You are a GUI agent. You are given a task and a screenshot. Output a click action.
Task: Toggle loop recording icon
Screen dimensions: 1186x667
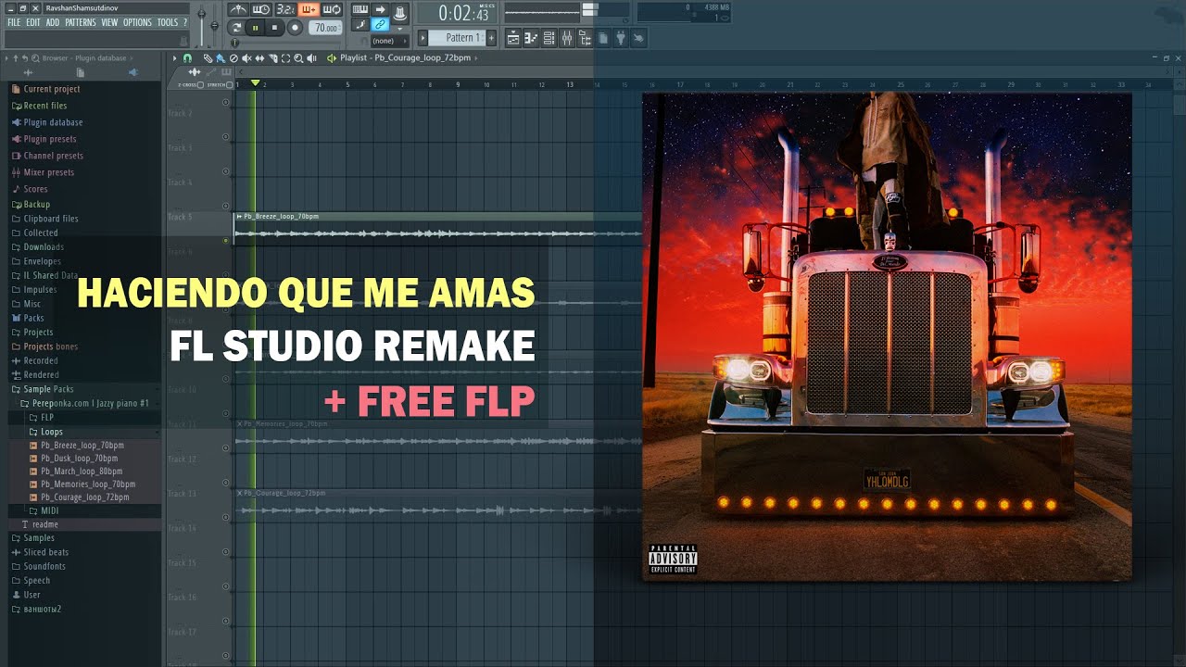332,9
